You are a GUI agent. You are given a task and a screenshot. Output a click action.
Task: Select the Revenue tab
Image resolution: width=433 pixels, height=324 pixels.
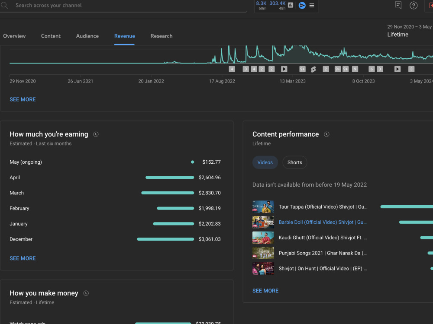pyautogui.click(x=125, y=36)
